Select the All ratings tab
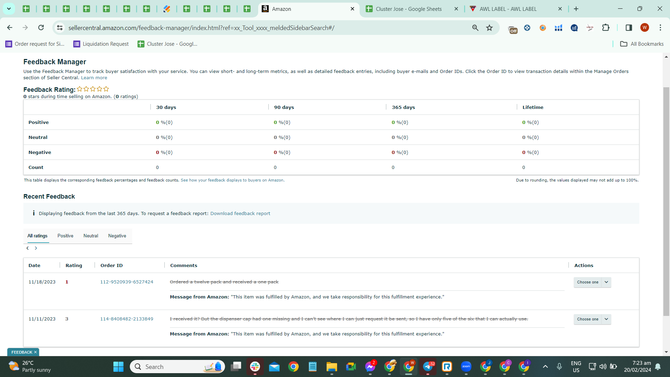 pos(37,236)
